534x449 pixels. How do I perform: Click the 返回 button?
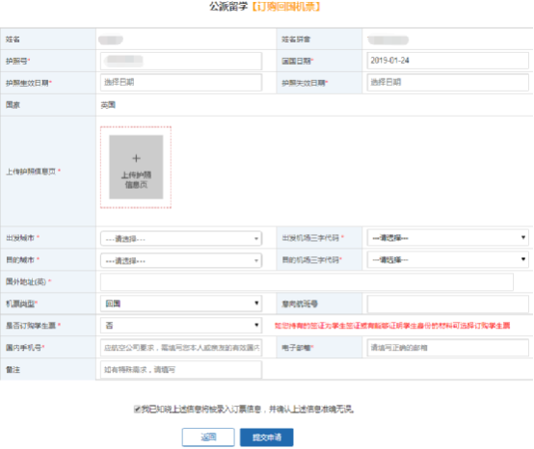tap(208, 437)
